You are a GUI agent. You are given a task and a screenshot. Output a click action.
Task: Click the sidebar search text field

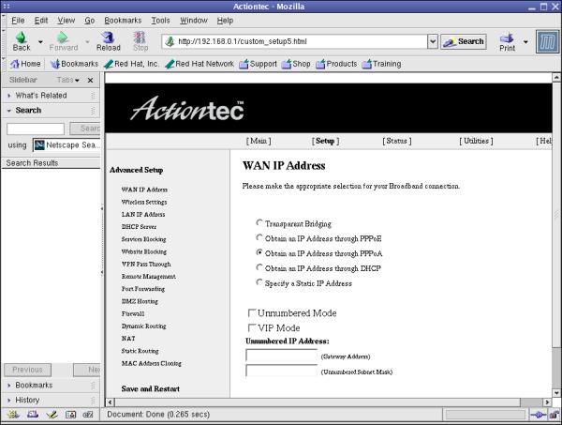tap(36, 129)
